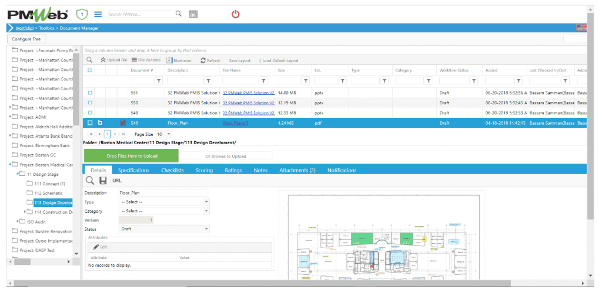The width and height of the screenshot is (602, 296).
Task: Click the Size column filter icon
Action: point(306,81)
